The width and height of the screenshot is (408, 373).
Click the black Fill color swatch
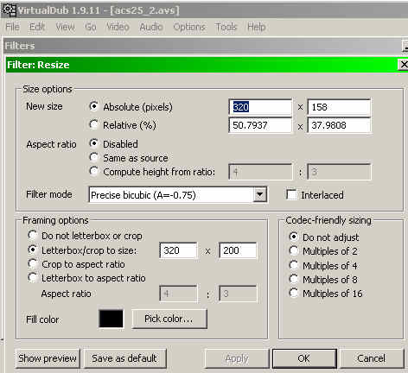coord(111,319)
